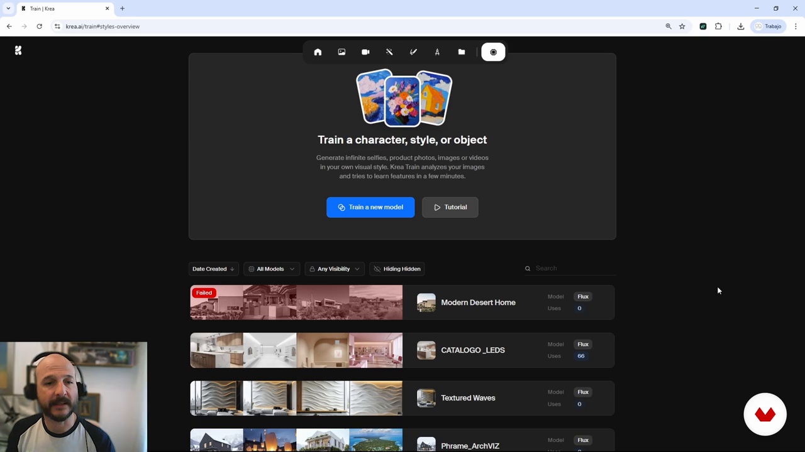
Task: Click the Phrame_ArchVIZ model icon
Action: [426, 444]
